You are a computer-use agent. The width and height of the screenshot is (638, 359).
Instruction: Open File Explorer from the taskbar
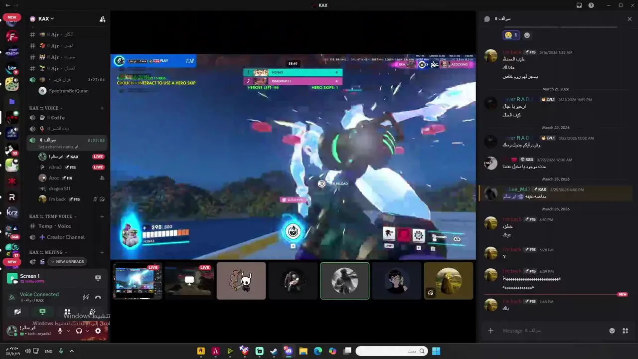point(303,351)
